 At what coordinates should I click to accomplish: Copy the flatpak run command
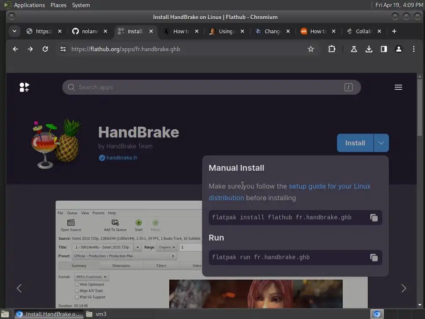[x=374, y=258]
